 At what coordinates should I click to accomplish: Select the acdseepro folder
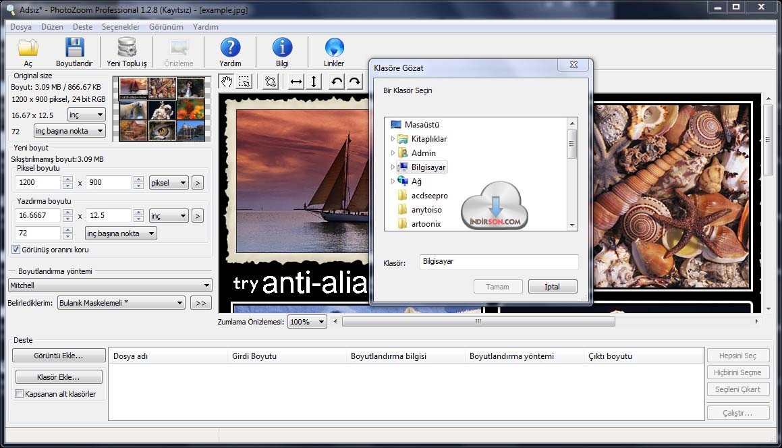click(x=429, y=196)
